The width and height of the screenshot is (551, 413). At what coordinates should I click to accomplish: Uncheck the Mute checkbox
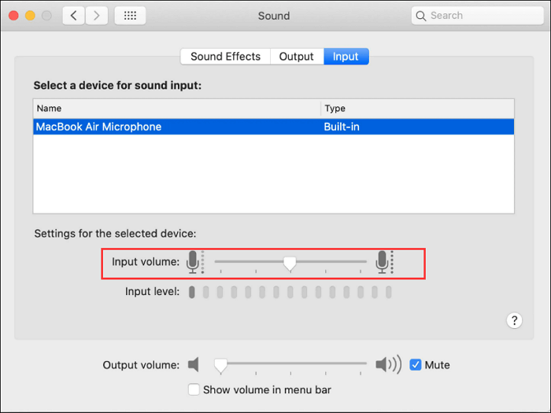(416, 365)
